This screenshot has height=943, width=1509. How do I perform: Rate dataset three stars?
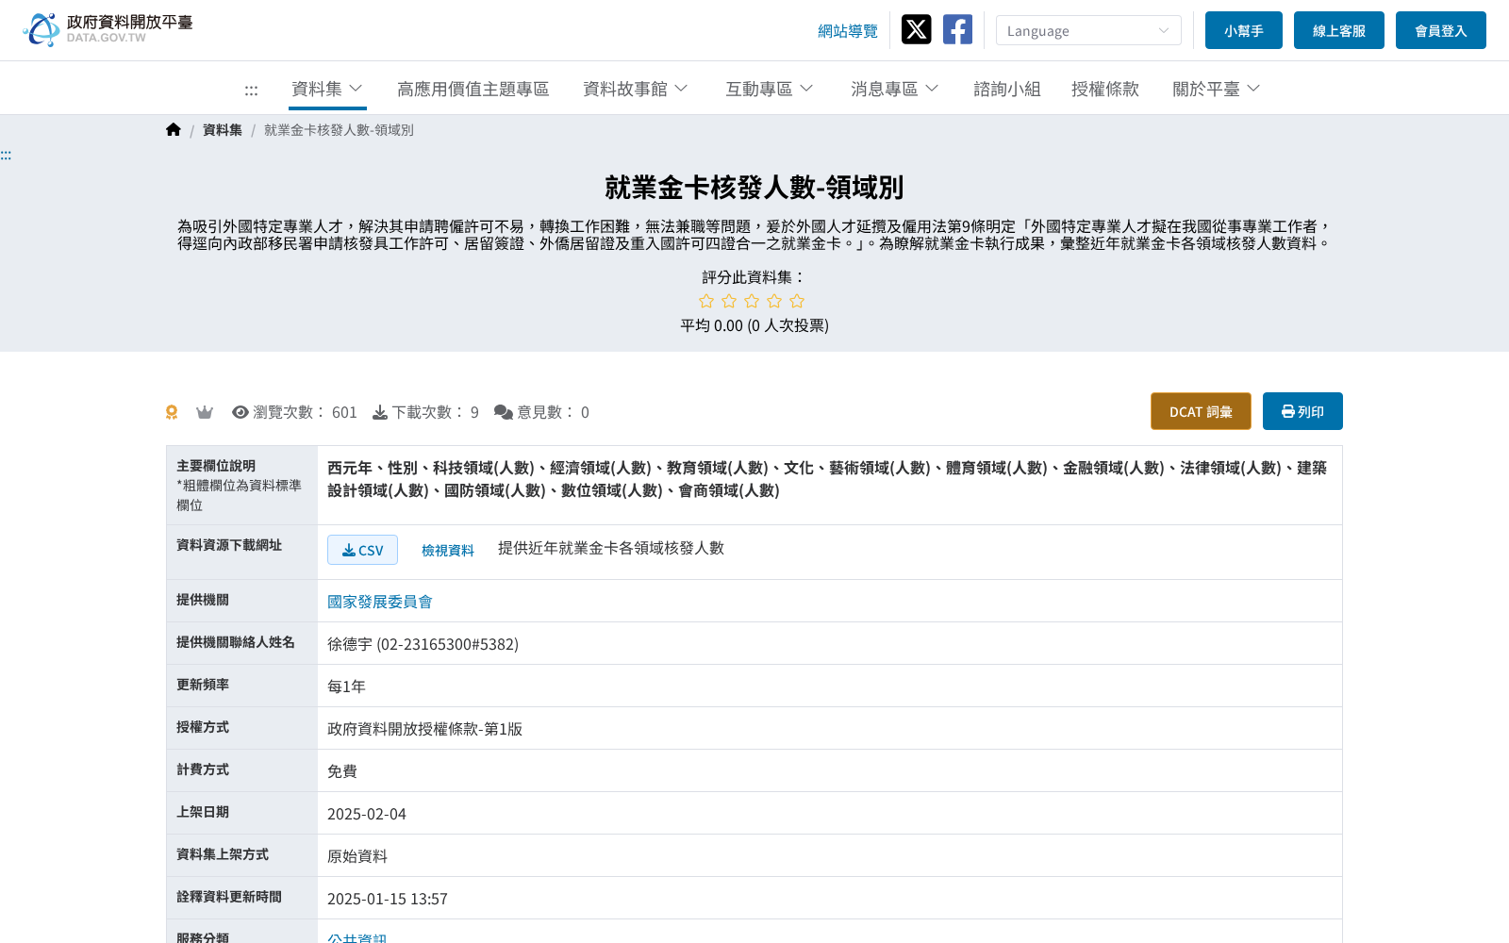coord(752,301)
